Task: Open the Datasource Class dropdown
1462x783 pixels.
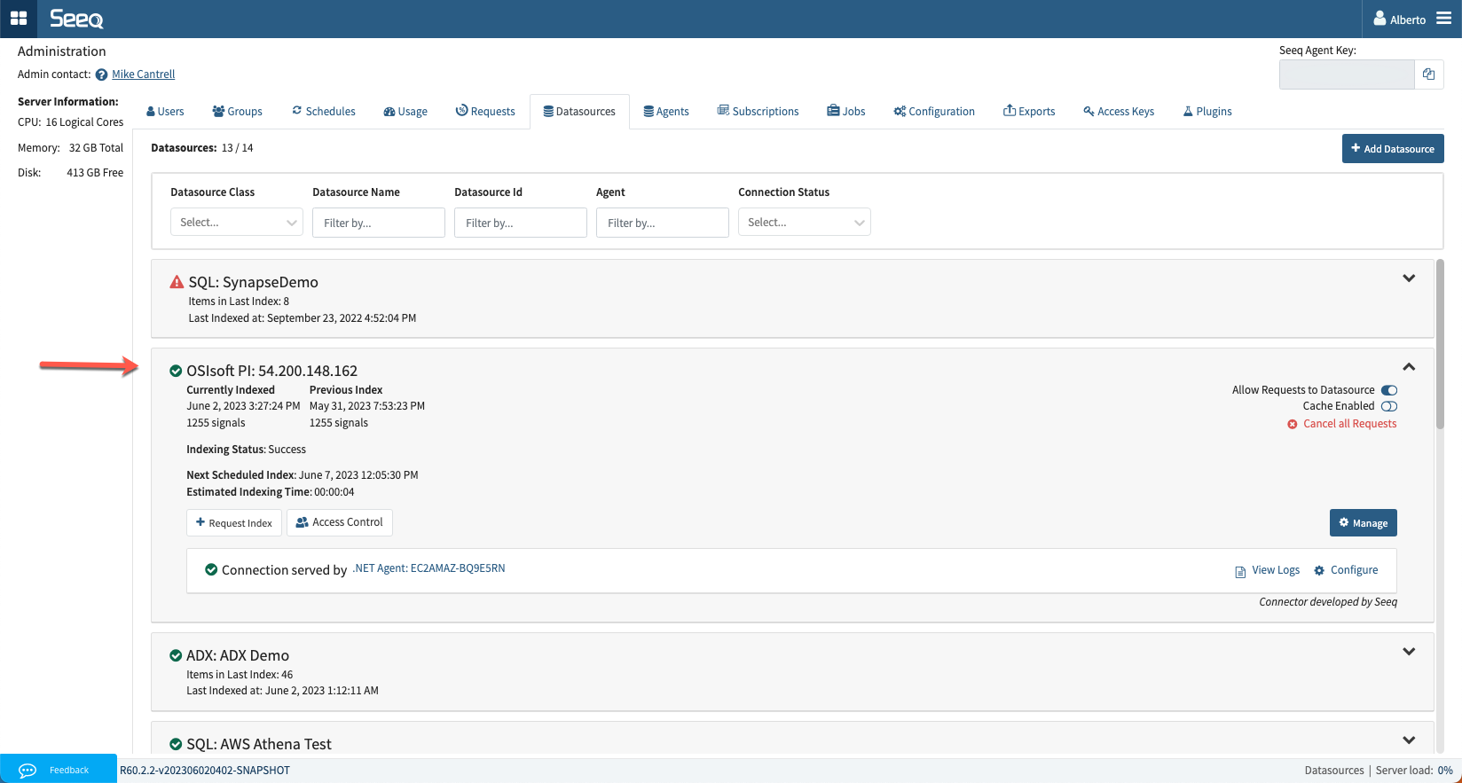Action: (236, 223)
